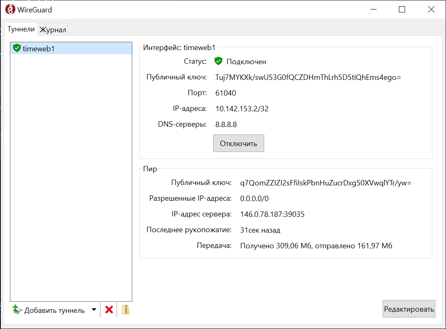Click the add tunnel plus icon

(x=17, y=310)
